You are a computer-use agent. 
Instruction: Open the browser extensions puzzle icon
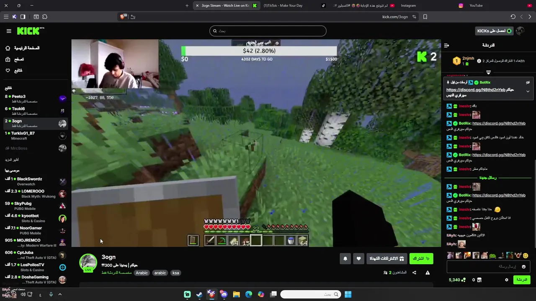pos(45,17)
